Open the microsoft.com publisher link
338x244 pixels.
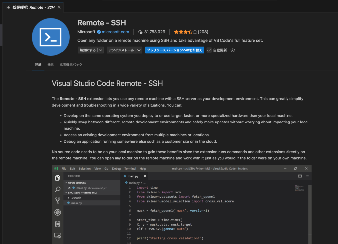(x=115, y=32)
